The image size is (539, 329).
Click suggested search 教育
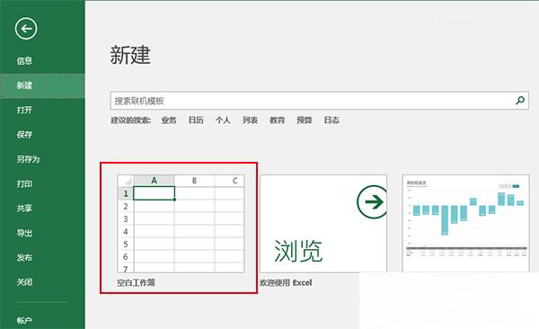tap(277, 120)
